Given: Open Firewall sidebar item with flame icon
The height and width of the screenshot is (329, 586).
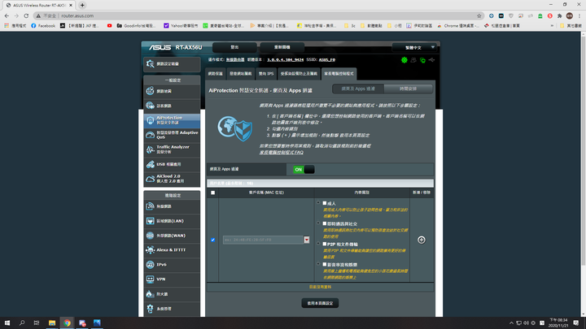Looking at the screenshot, I should click(x=172, y=294).
